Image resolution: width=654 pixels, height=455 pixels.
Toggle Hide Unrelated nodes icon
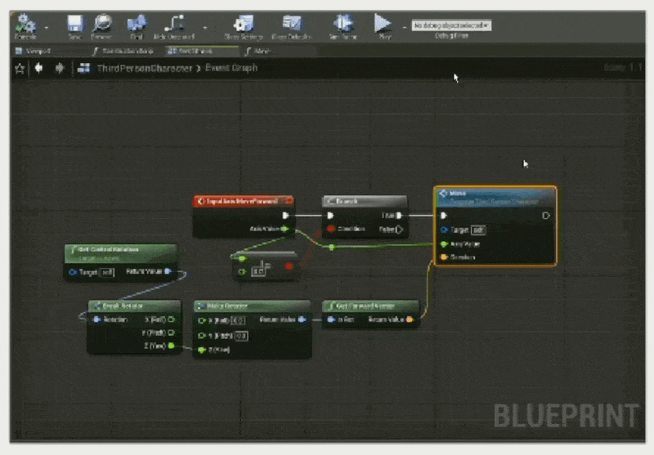(x=174, y=25)
